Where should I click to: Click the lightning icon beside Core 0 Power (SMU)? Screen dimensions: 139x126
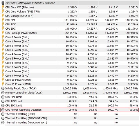[3, 37]
